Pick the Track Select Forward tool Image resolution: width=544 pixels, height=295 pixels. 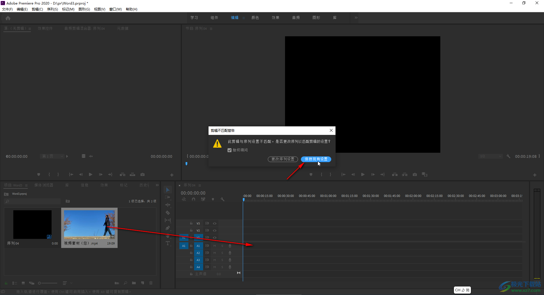point(168,197)
